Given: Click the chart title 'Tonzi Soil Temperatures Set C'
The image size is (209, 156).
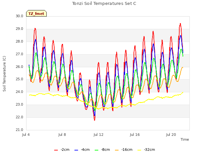Looking at the screenshot, I should 104,4.
